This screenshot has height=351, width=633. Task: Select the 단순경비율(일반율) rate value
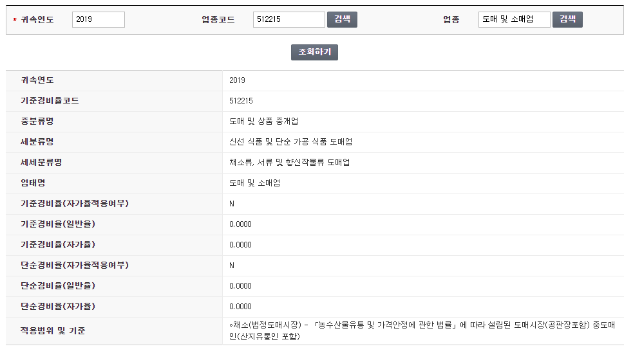[x=240, y=286]
